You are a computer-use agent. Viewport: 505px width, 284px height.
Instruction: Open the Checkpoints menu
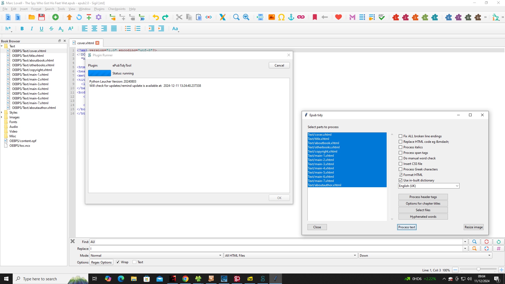point(117,9)
